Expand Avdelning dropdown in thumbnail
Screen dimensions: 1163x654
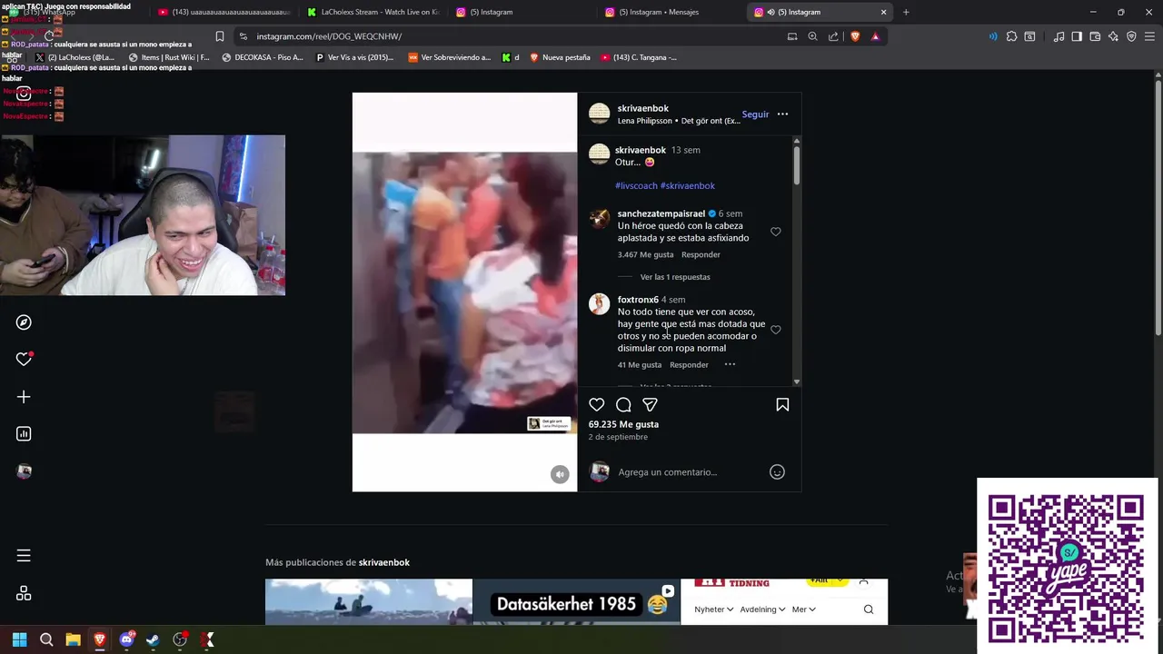762,609
